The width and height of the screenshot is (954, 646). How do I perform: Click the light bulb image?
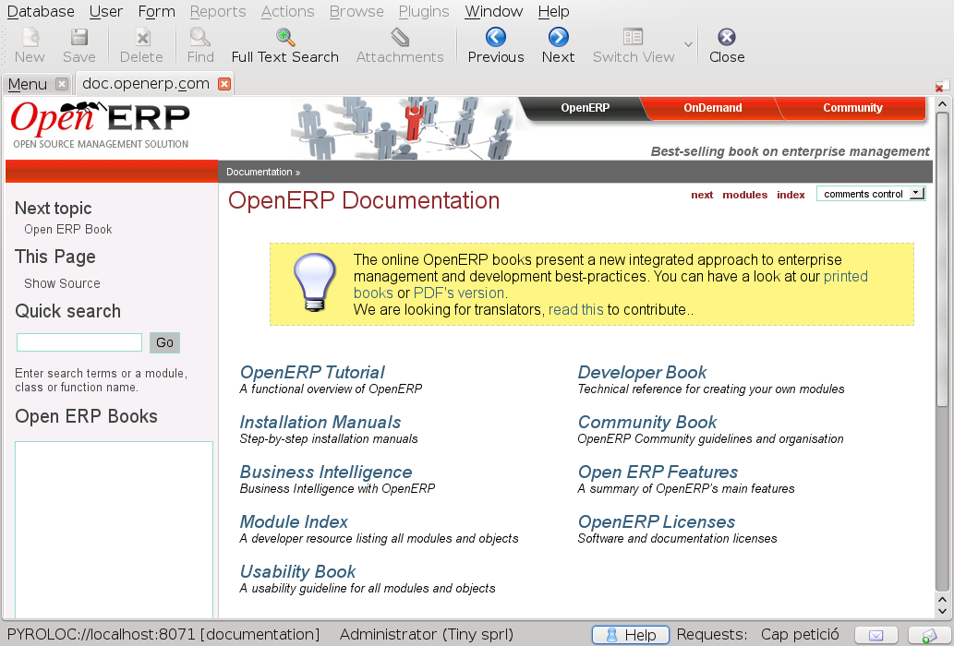pos(314,282)
